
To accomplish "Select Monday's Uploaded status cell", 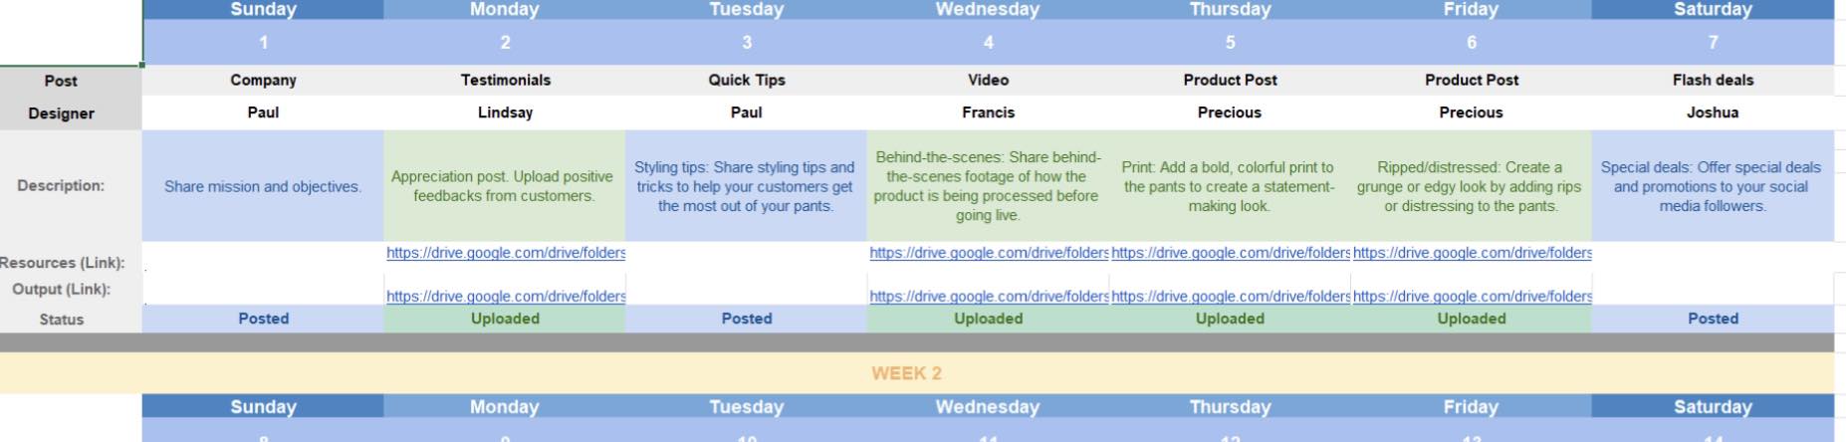I will click(x=505, y=319).
